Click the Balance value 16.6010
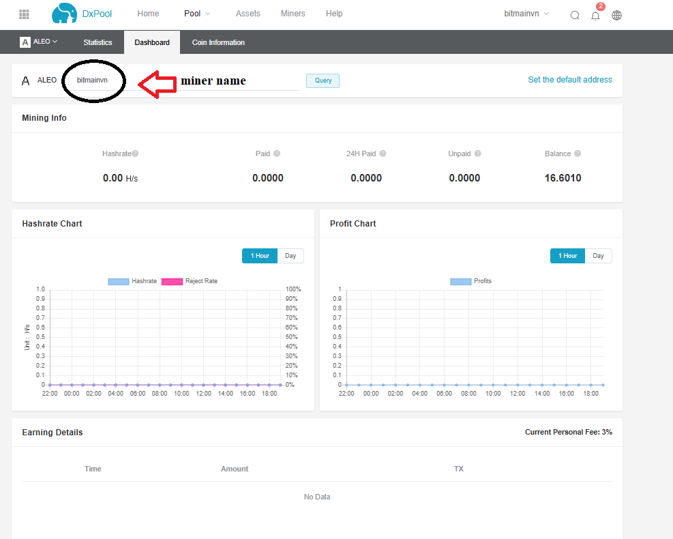Image resolution: width=673 pixels, height=539 pixels. point(563,178)
